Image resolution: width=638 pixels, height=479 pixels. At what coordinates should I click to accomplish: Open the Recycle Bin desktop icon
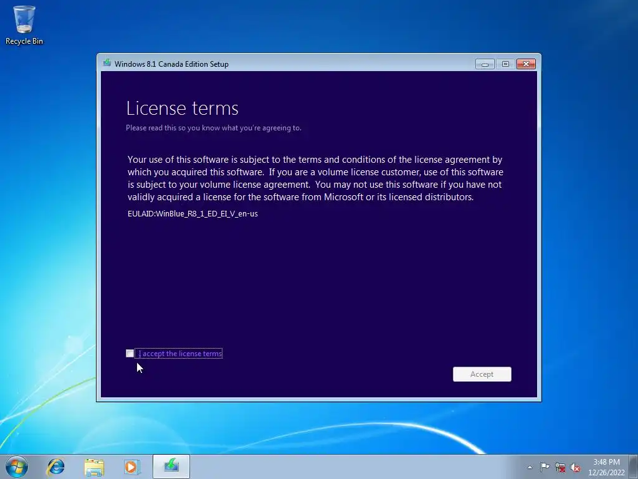point(24,25)
